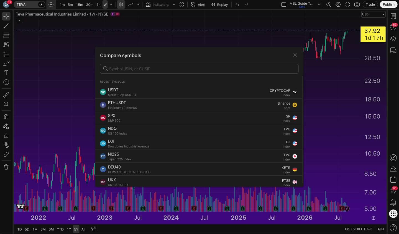Activate the zoom in tool
The image size is (399, 234).
point(6,104)
